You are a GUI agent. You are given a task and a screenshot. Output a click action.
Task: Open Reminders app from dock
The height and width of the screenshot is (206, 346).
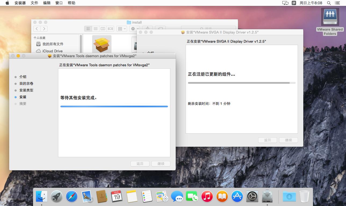[x=147, y=197]
